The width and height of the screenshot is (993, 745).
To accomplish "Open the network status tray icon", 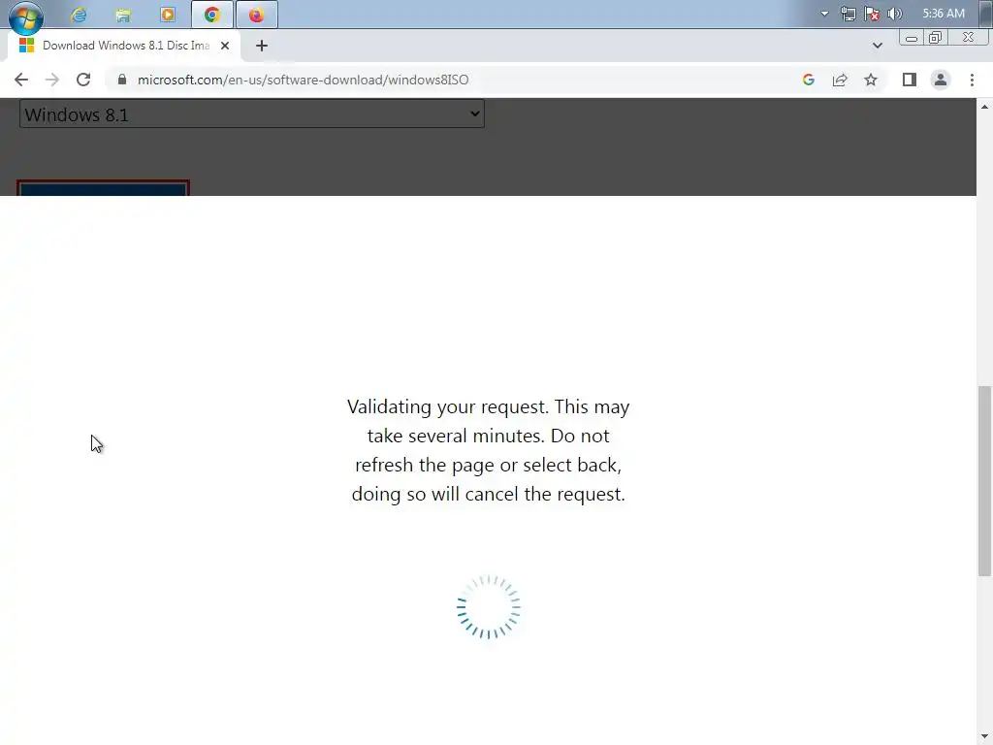I will coord(848,14).
